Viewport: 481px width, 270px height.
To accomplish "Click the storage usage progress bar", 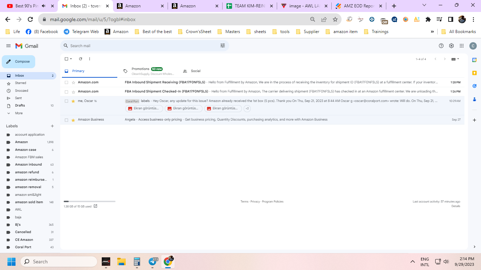I will click(89, 201).
